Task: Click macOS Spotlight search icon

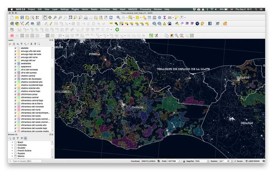Action: click(256, 10)
